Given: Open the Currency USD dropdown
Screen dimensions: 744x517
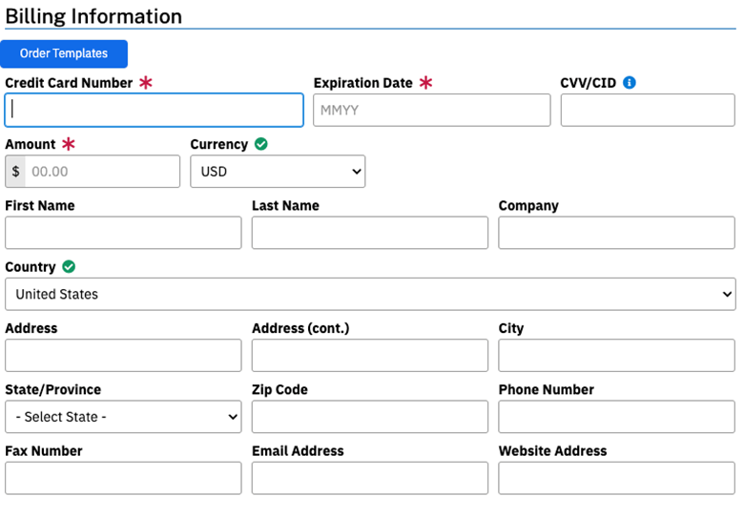Looking at the screenshot, I should tap(278, 172).
